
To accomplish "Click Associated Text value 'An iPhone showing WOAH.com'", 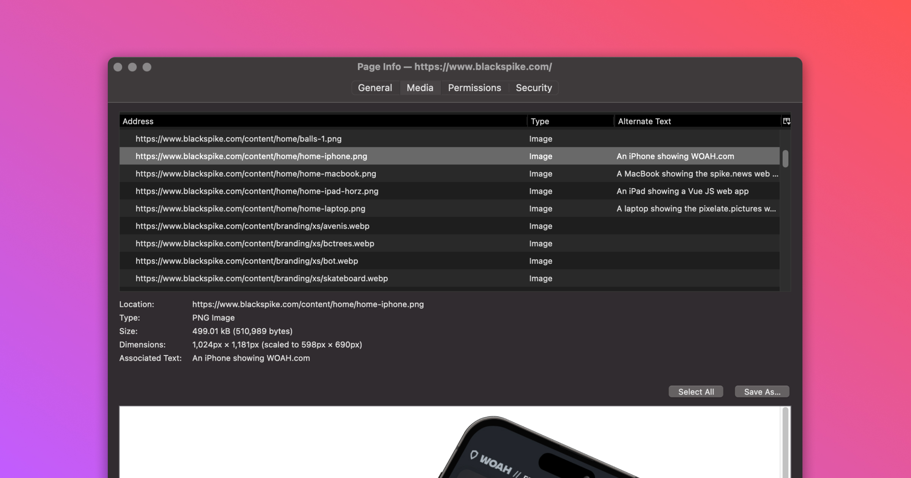I will click(251, 358).
